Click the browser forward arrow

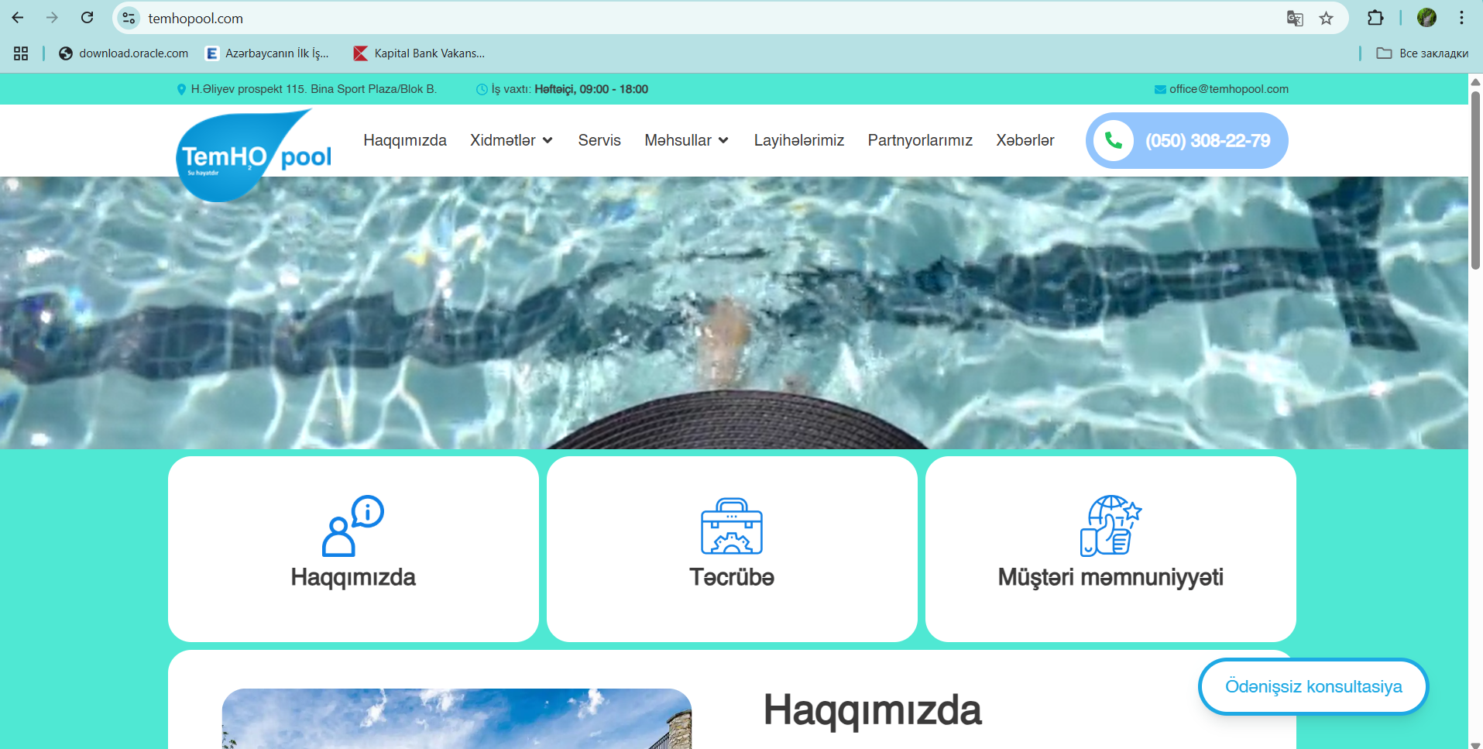coord(52,18)
